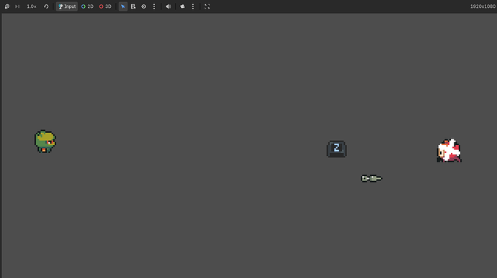This screenshot has height=278, width=497.
Task: Switch node selection to 2D mode
Action: pyautogui.click(x=87, y=6)
